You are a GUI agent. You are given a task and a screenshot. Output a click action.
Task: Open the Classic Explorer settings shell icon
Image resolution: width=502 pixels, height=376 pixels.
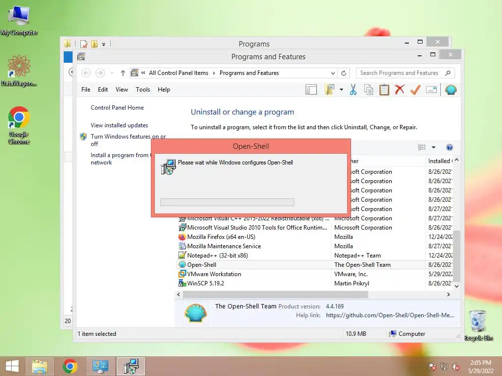coord(451,90)
